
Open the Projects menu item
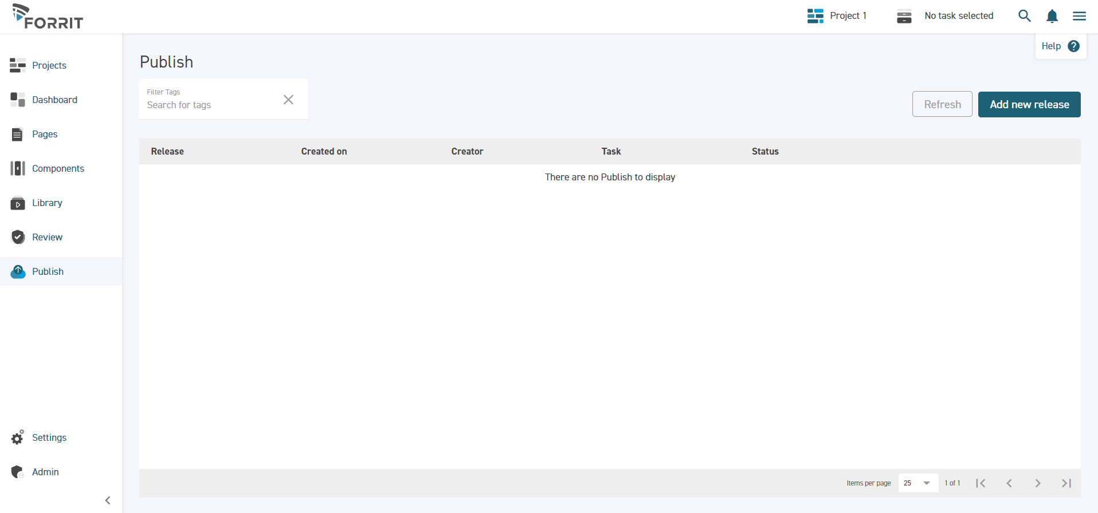point(61,65)
